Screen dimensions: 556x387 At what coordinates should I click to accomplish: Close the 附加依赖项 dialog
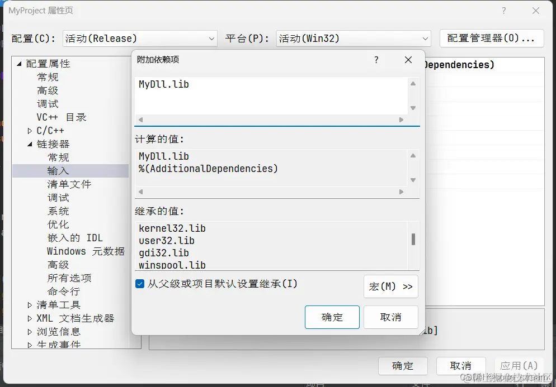pyautogui.click(x=408, y=60)
